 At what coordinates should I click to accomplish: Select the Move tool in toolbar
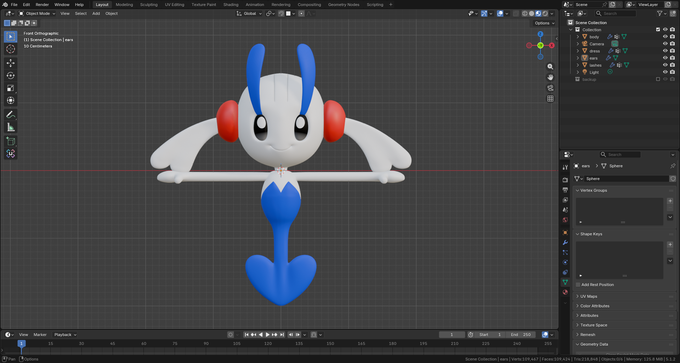pyautogui.click(x=11, y=63)
